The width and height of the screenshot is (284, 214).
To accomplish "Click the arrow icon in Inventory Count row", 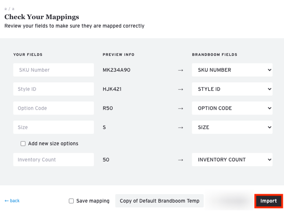I will [x=181, y=160].
